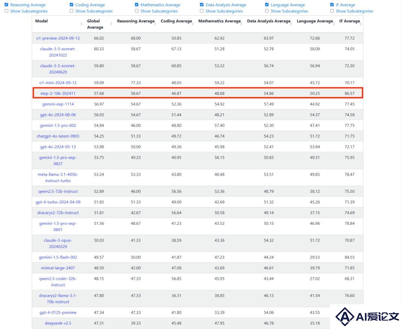The height and width of the screenshot is (329, 405).
Task: Open the dracarys2-llama-3.1-70b-instruct link
Action: point(58,299)
